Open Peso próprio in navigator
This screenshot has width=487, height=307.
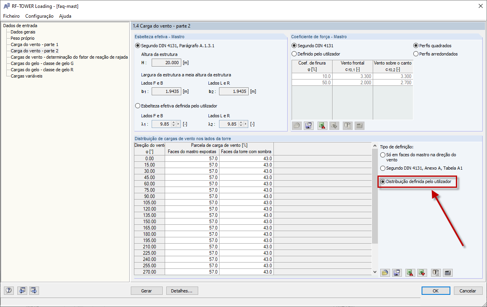click(x=22, y=38)
